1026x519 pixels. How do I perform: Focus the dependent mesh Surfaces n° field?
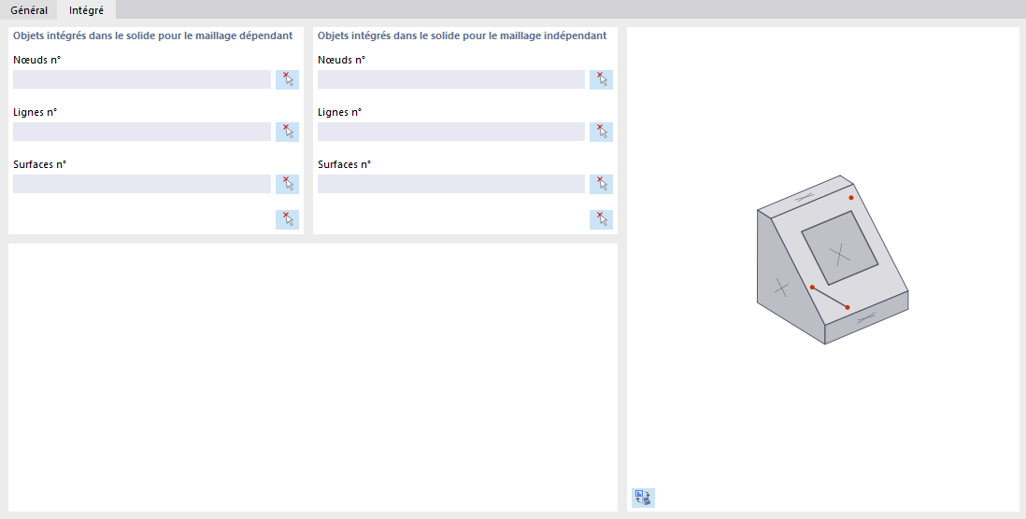pyautogui.click(x=142, y=184)
